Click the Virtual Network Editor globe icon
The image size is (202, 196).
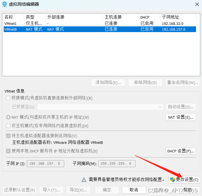click(x=5, y=4)
